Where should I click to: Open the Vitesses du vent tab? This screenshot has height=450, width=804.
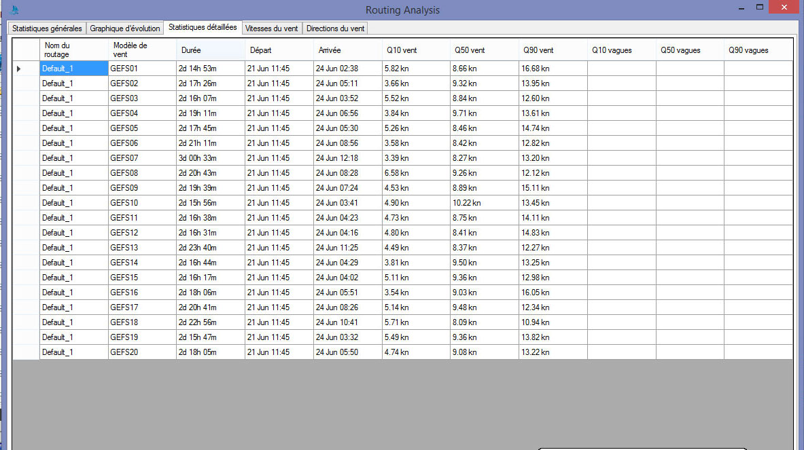coord(272,29)
